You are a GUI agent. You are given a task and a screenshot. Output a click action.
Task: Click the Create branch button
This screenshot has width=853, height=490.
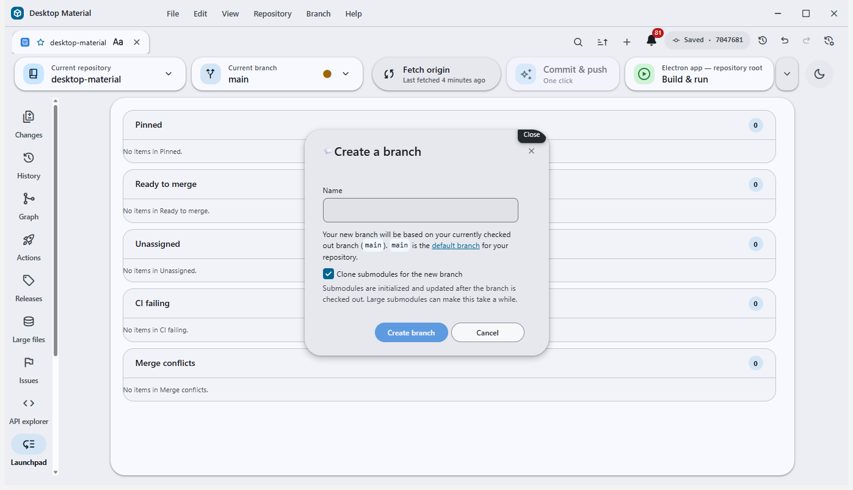(412, 332)
